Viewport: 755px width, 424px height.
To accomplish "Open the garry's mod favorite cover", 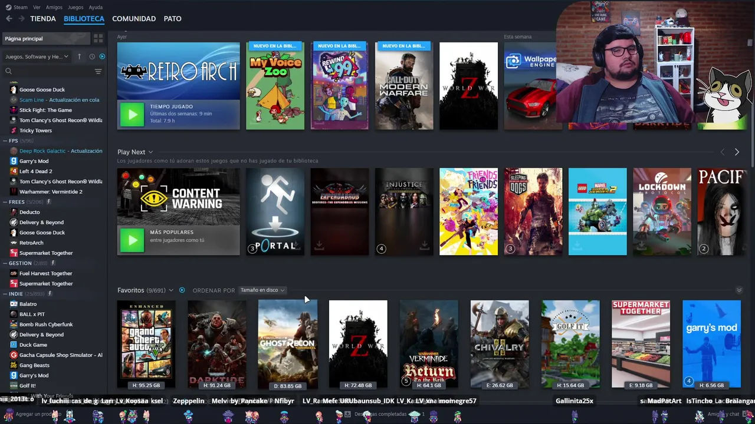I will [x=711, y=344].
